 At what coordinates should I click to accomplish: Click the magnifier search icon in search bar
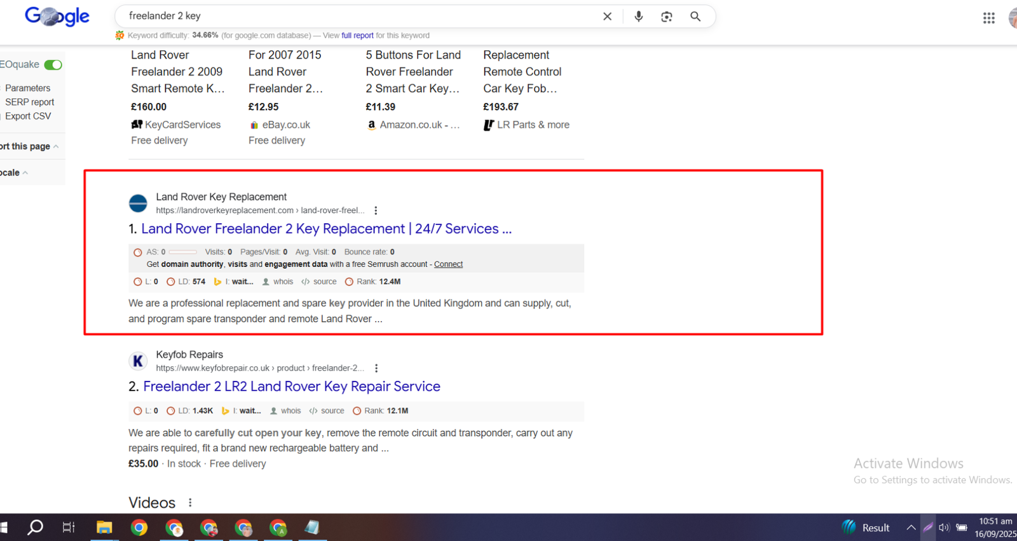695,17
